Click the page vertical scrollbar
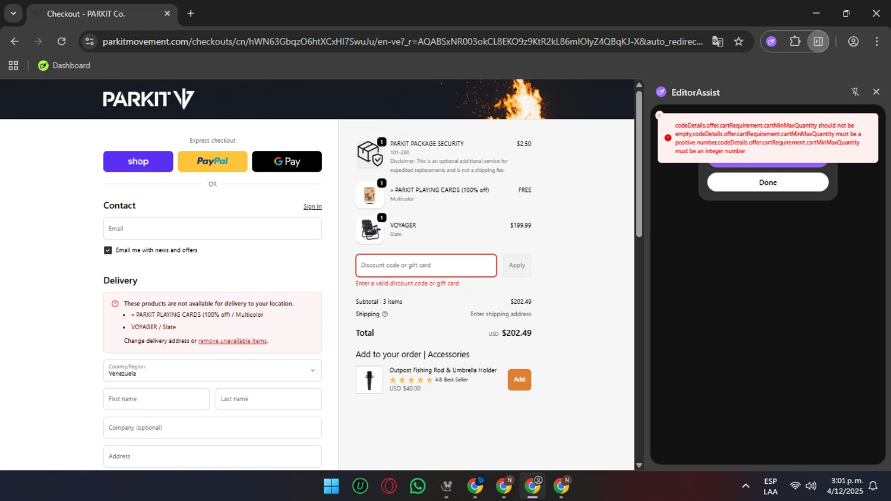This screenshot has width=891, height=501. point(639,164)
